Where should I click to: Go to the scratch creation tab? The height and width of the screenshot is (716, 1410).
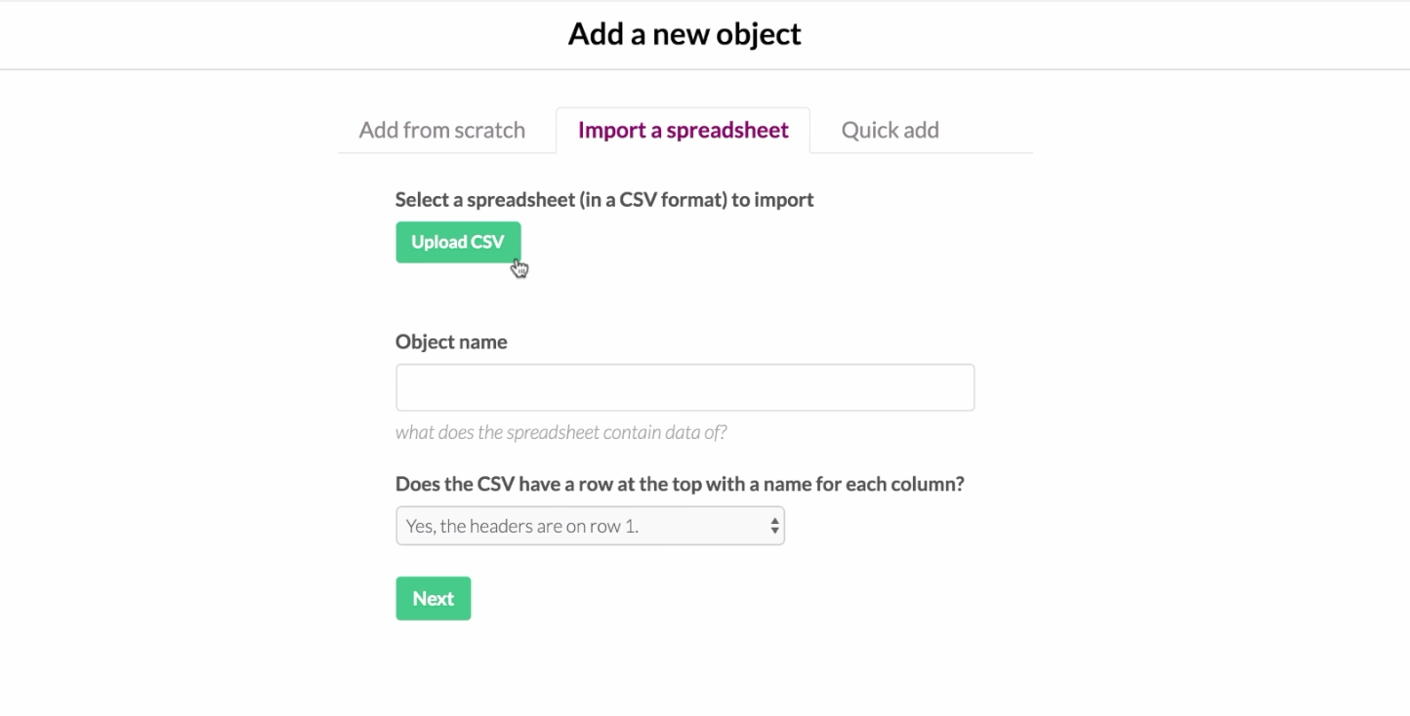click(x=441, y=131)
